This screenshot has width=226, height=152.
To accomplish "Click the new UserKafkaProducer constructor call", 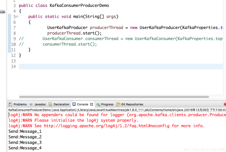I will coord(177,28).
